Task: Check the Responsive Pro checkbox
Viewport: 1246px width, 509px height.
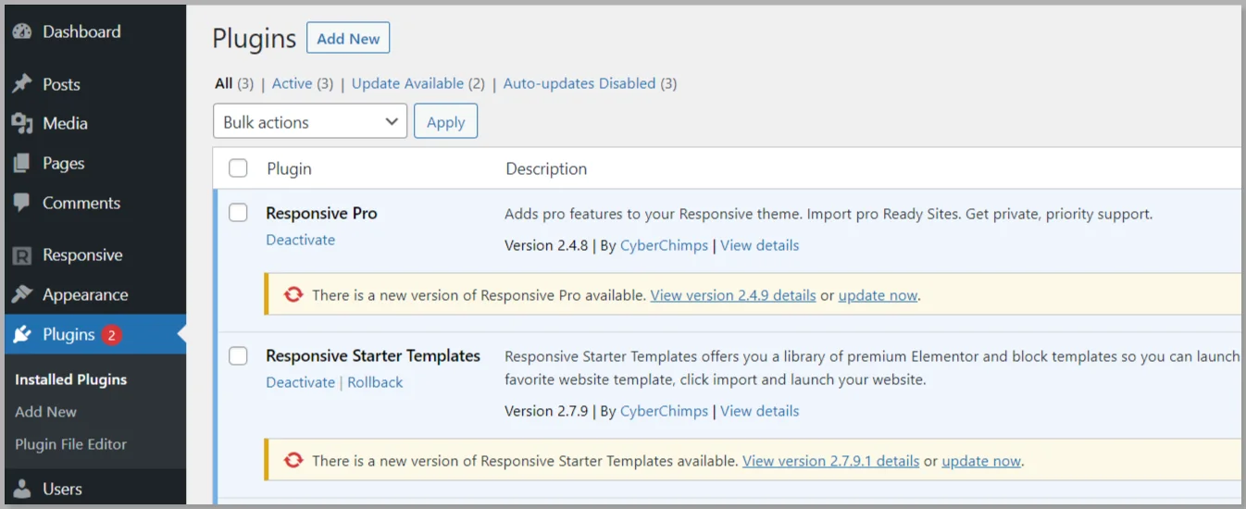Action: pyautogui.click(x=238, y=213)
